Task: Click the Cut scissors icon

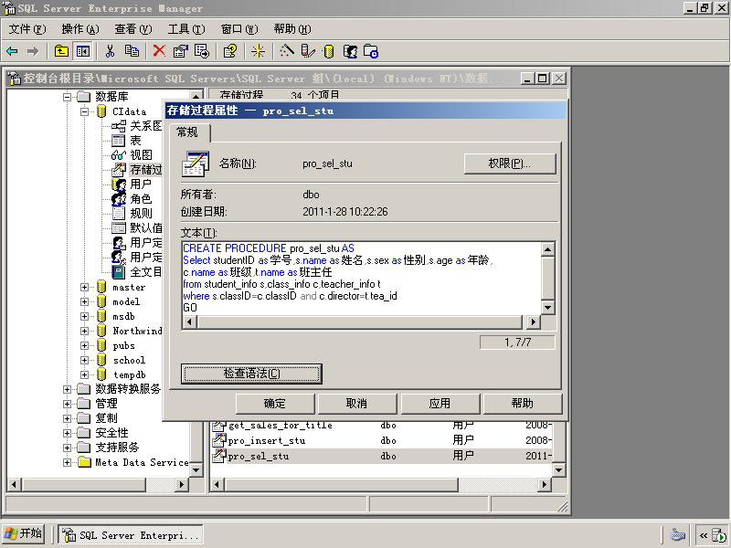Action: point(110,51)
